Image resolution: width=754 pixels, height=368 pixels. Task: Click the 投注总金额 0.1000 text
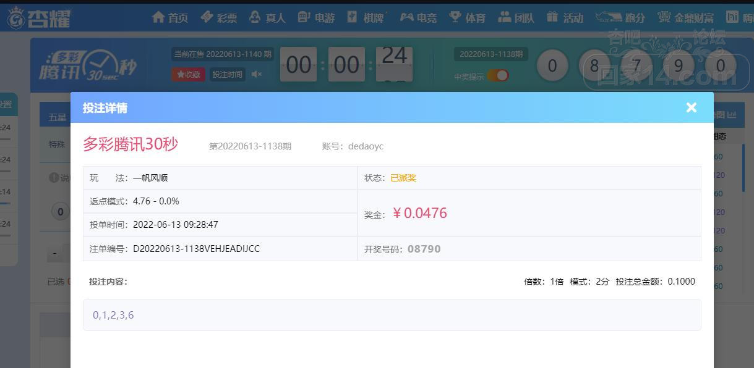(656, 282)
